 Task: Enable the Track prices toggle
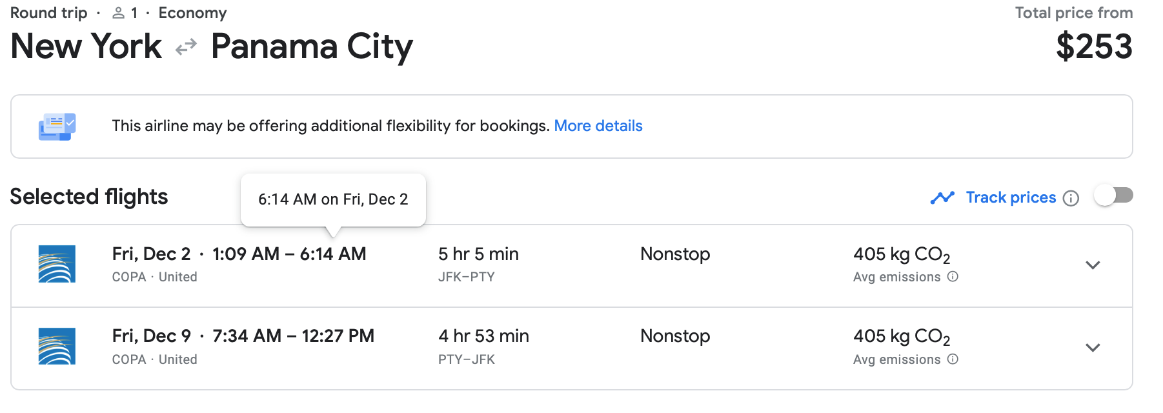coord(1114,196)
